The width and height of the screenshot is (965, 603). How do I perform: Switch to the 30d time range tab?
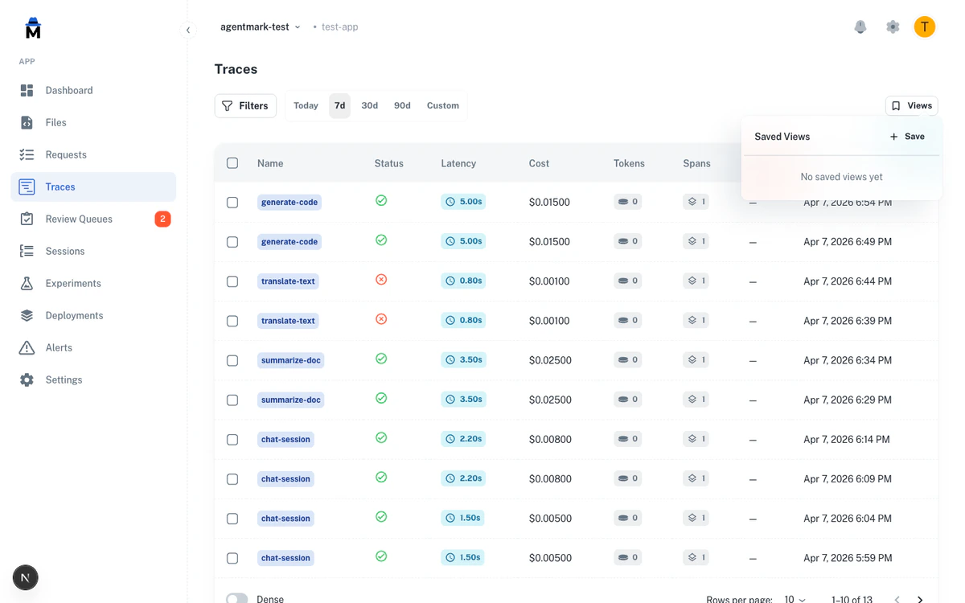pyautogui.click(x=369, y=105)
